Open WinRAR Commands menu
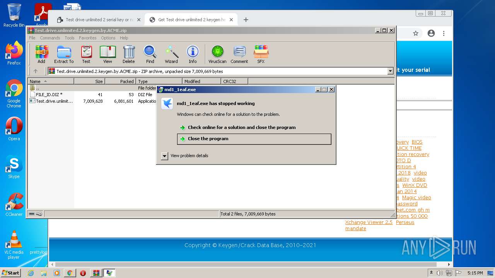The width and height of the screenshot is (495, 278). click(x=50, y=38)
